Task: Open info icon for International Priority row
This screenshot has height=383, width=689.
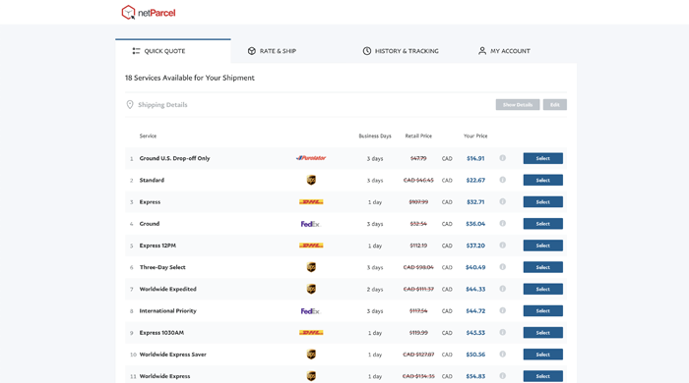Action: pyautogui.click(x=503, y=310)
